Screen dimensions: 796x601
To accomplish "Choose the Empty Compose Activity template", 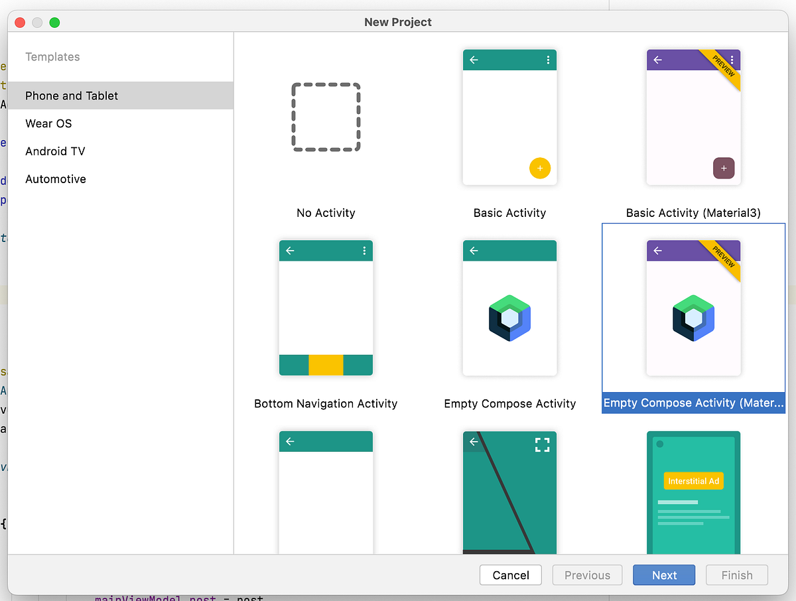I will point(509,307).
